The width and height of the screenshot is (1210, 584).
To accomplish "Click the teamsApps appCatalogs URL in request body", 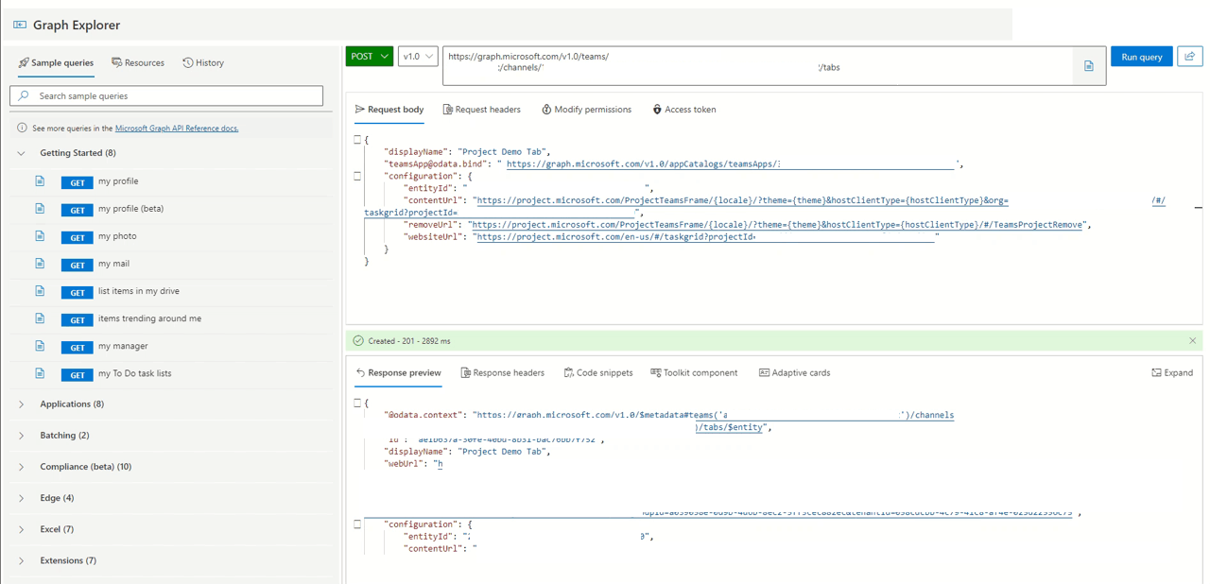I will point(730,164).
